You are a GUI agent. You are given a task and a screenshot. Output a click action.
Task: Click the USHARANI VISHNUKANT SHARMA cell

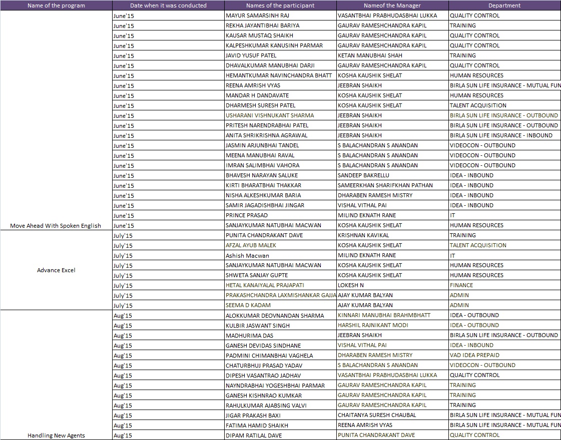pyautogui.click(x=280, y=115)
